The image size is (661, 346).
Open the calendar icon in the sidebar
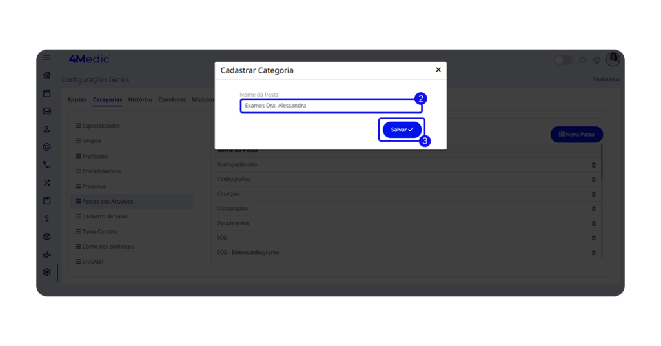pyautogui.click(x=46, y=93)
